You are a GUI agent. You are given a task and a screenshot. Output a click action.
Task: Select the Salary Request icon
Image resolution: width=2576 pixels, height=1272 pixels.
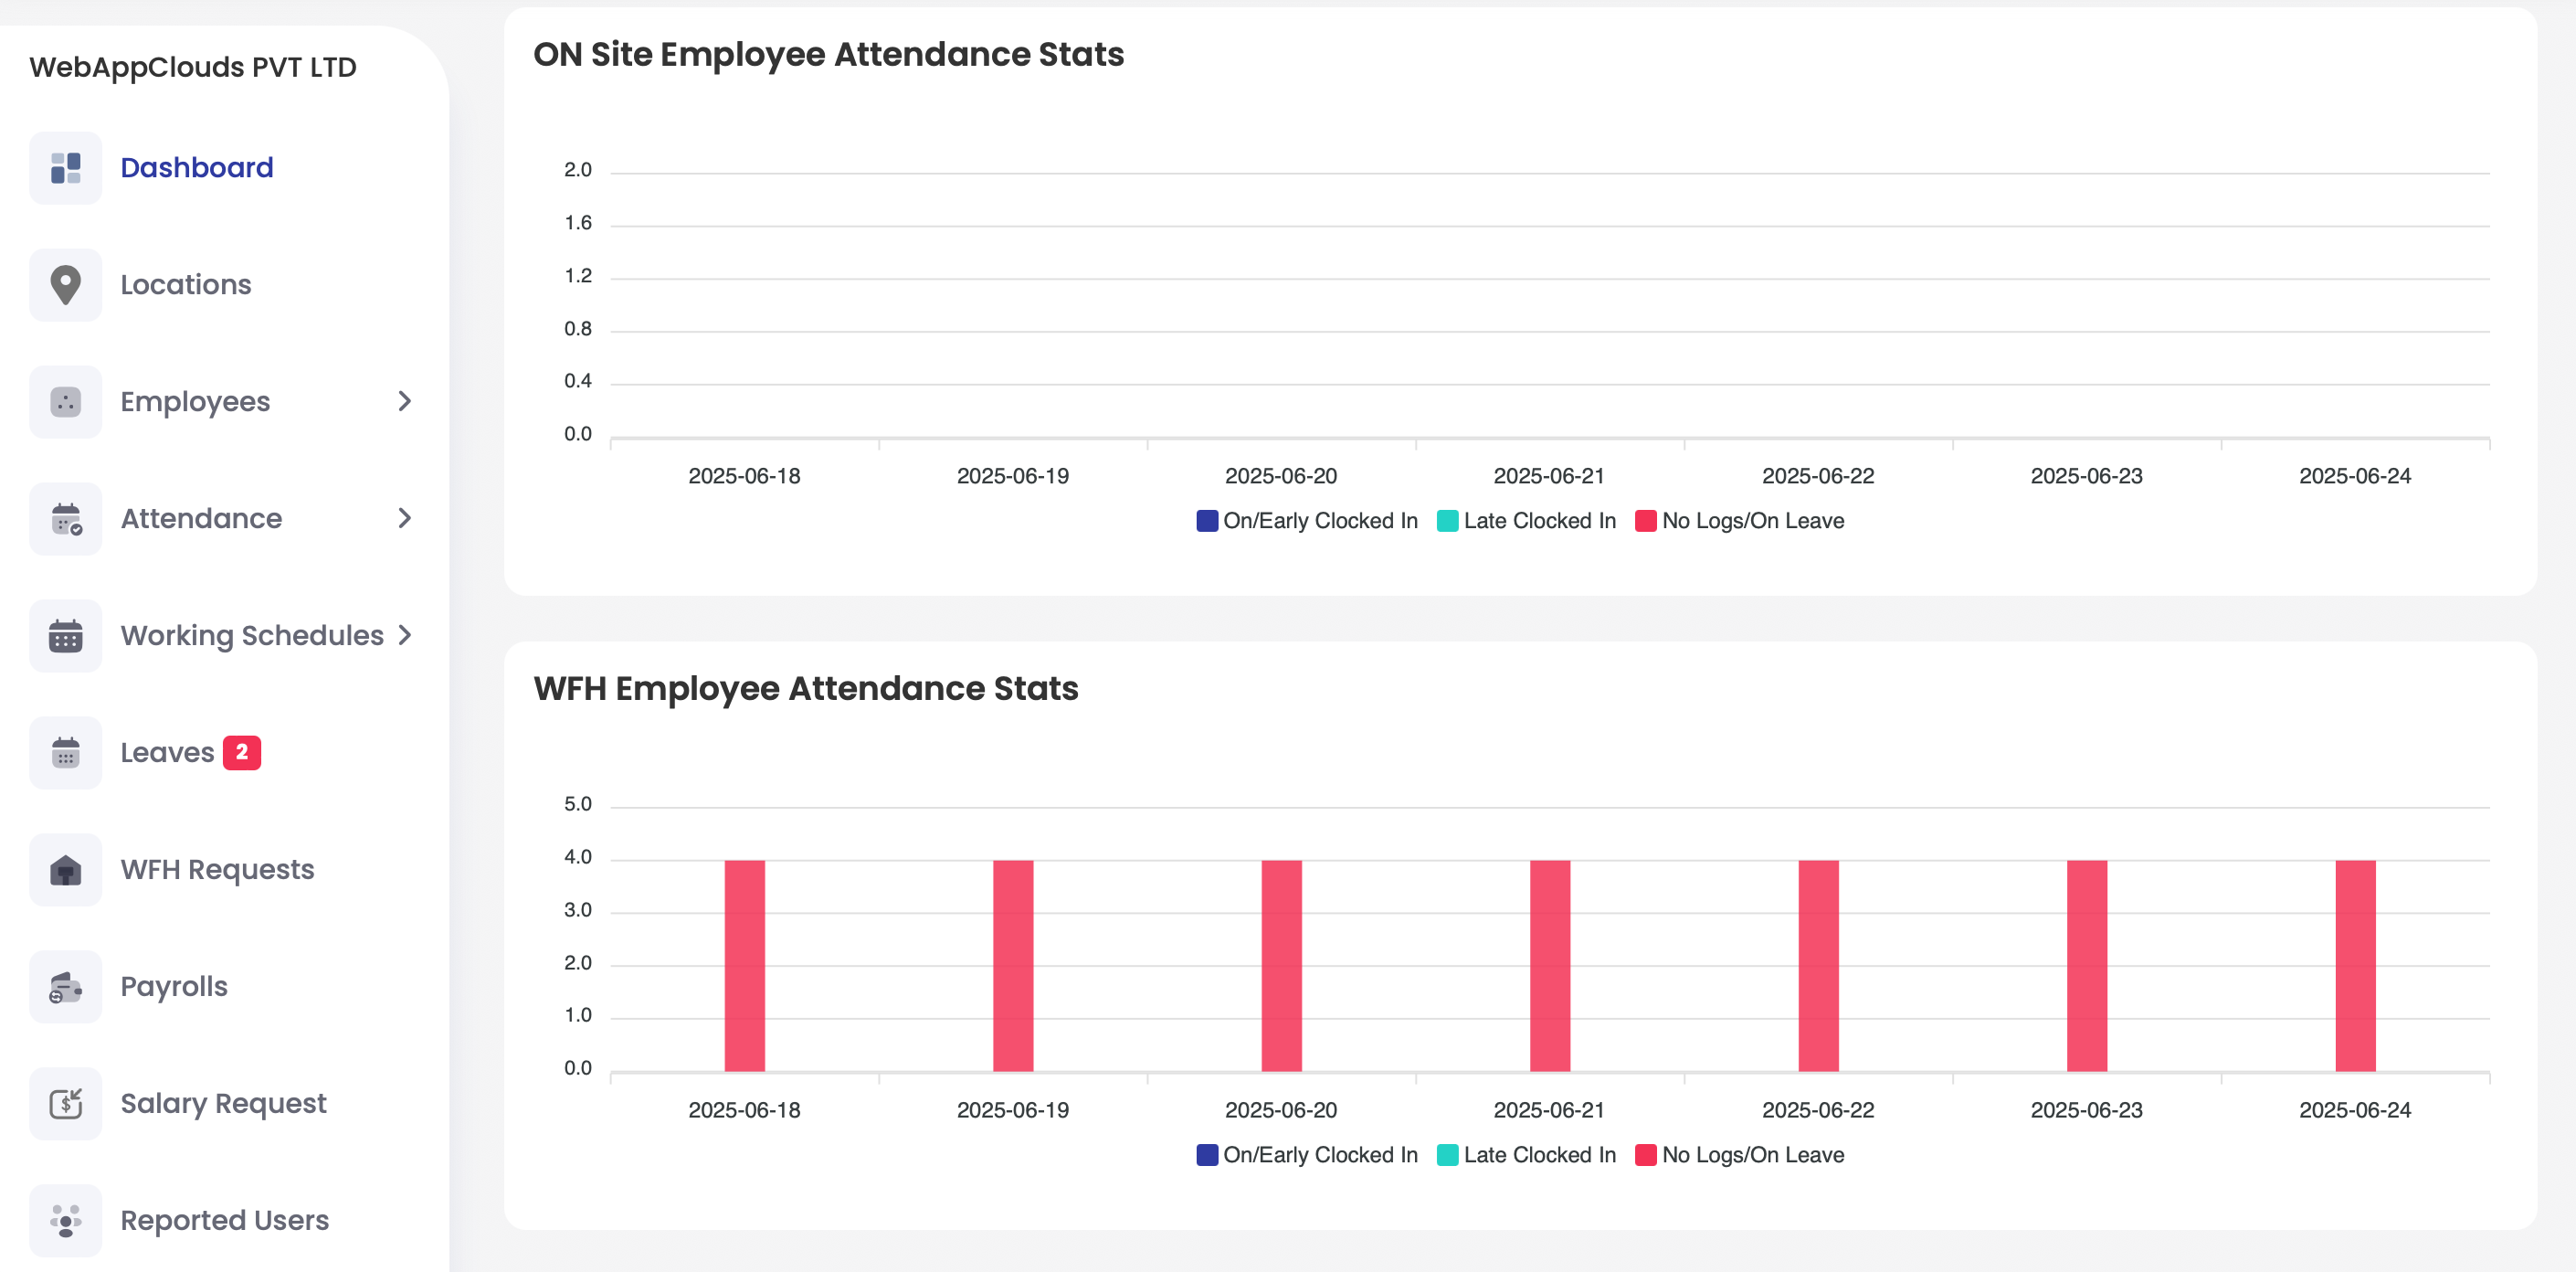point(65,1103)
